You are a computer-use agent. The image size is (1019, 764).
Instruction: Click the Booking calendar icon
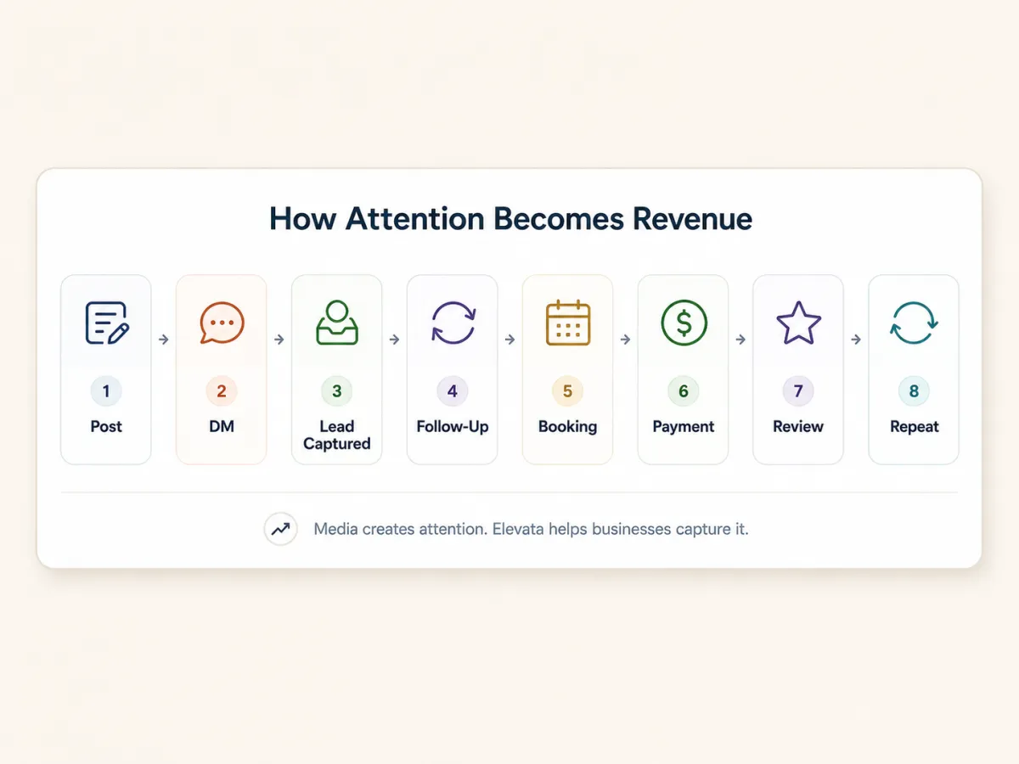(568, 323)
